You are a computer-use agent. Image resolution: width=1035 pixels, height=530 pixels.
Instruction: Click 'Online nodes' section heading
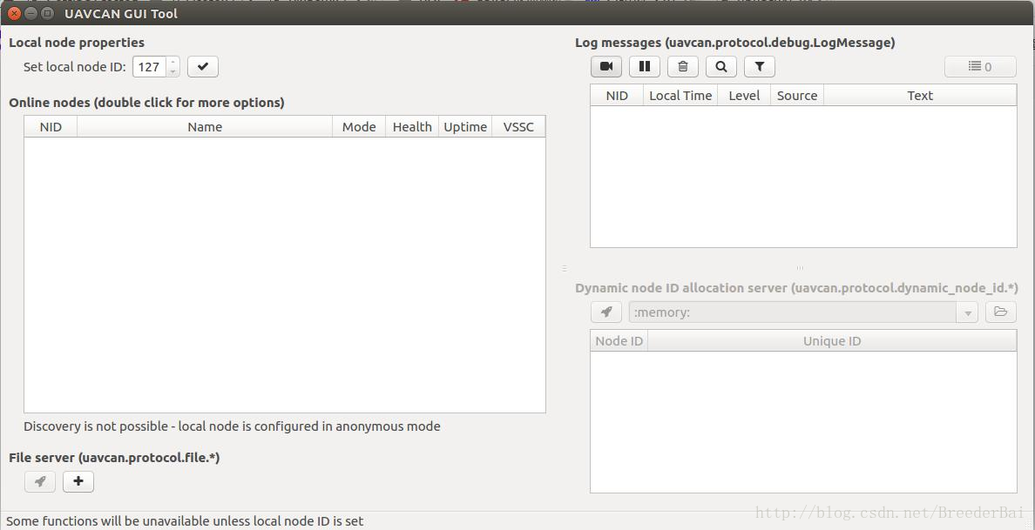coord(146,102)
